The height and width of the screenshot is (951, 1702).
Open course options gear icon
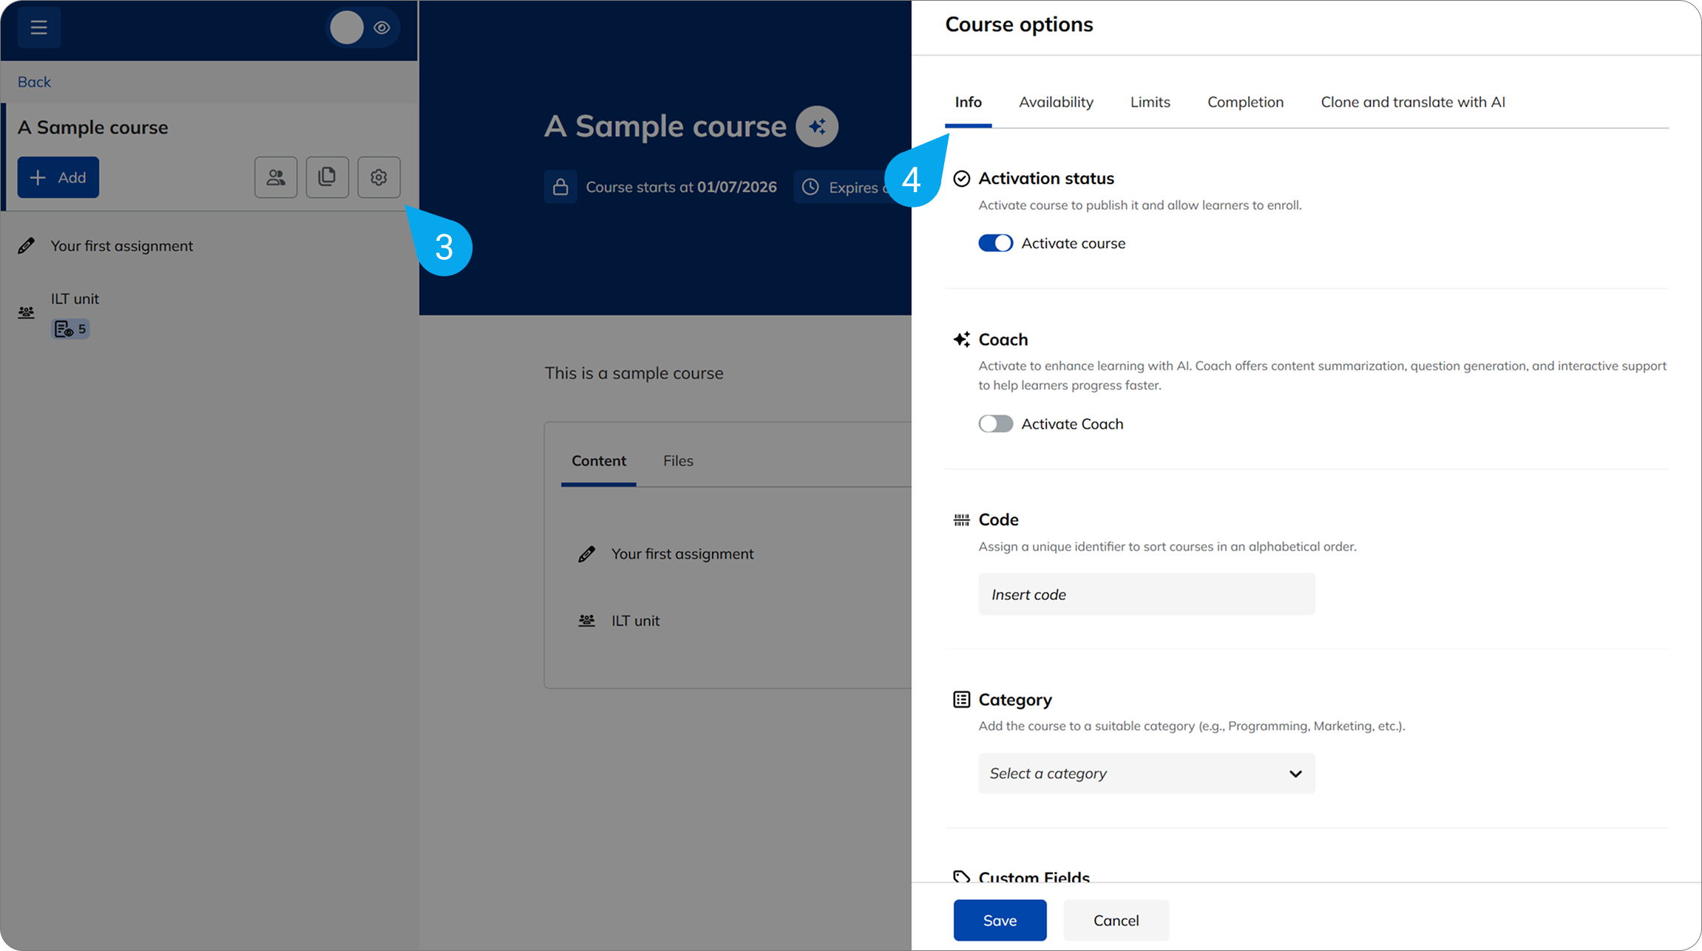(379, 177)
